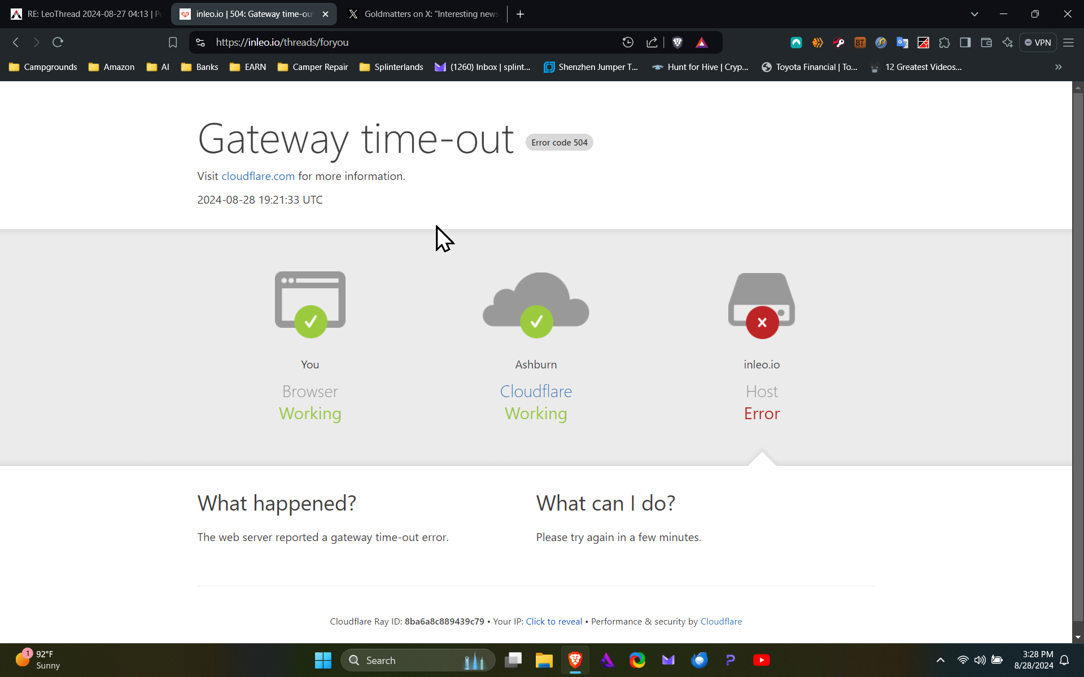Open the notification bell in the taskbar
The image size is (1084, 677).
(x=1064, y=660)
